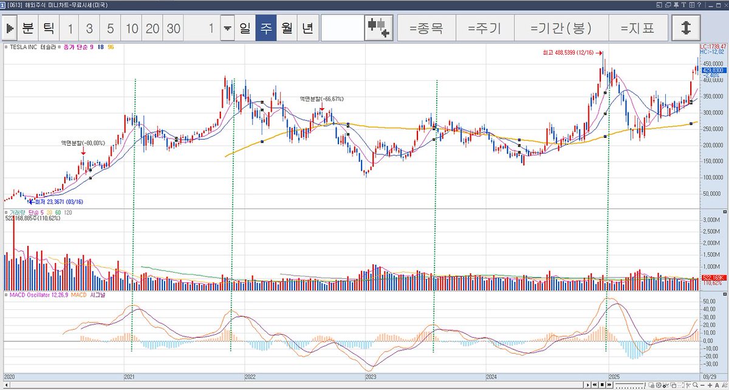Image resolution: width=729 pixels, height=390 pixels.
Task: Switch to the 년 (yearly) chart
Action: point(307,28)
